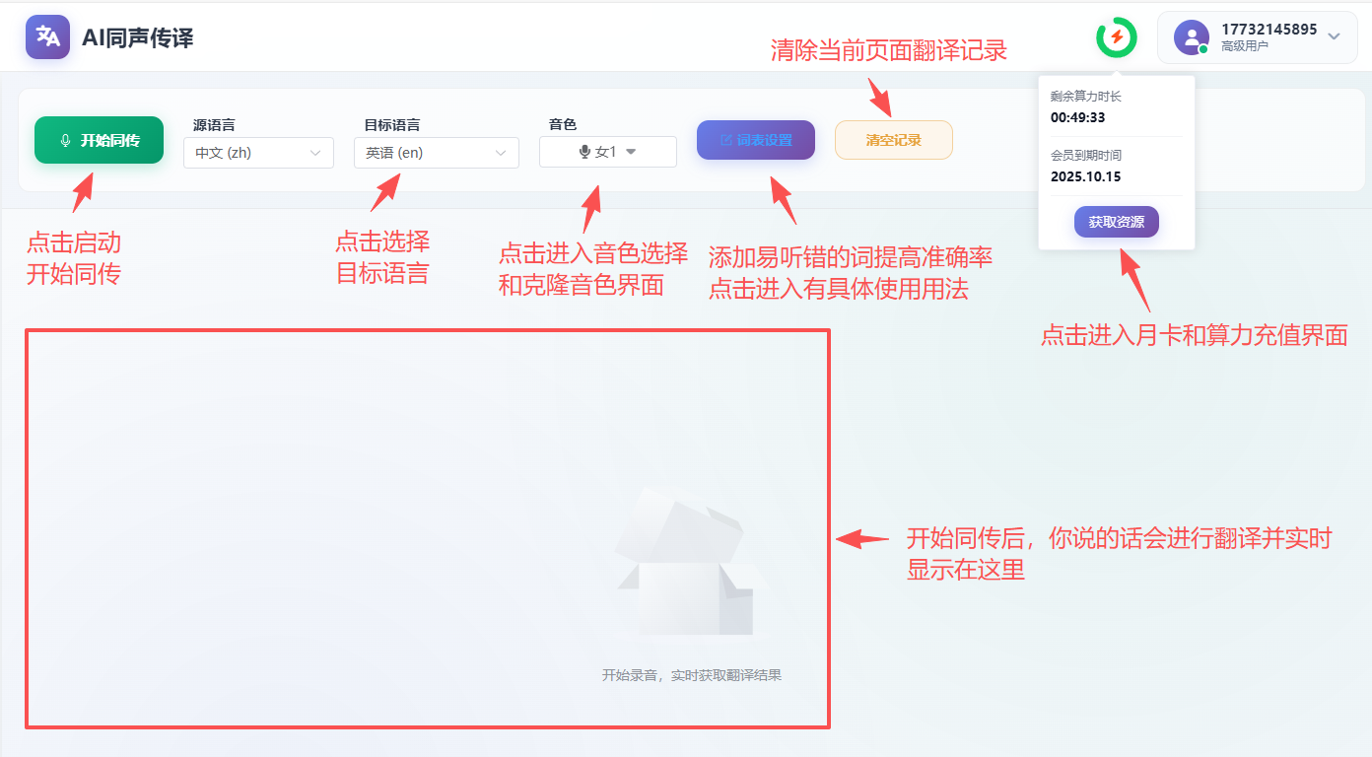Click the green online status dot
The width and height of the screenshot is (1372, 757).
point(1203,49)
